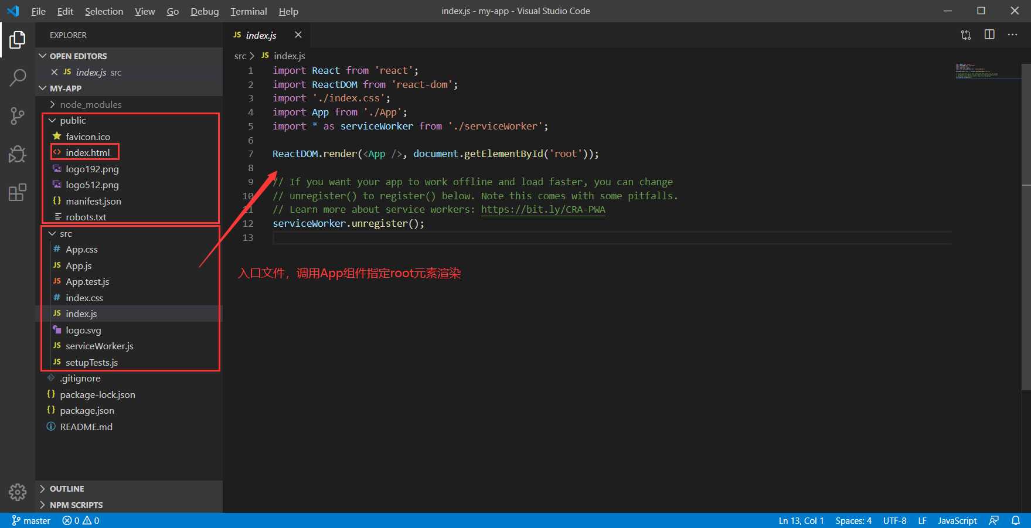Image resolution: width=1031 pixels, height=528 pixels.
Task: Close the index.js editor tab
Action: [x=298, y=35]
